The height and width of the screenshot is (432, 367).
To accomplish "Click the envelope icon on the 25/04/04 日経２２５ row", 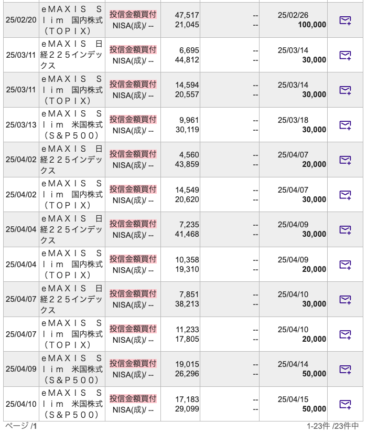I will click(x=346, y=229).
